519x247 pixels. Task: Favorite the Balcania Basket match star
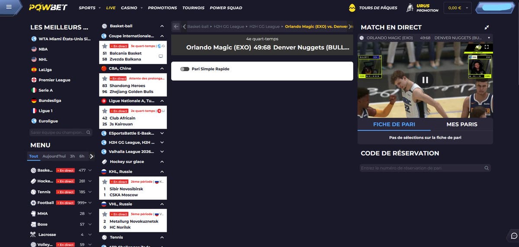pyautogui.click(x=105, y=46)
